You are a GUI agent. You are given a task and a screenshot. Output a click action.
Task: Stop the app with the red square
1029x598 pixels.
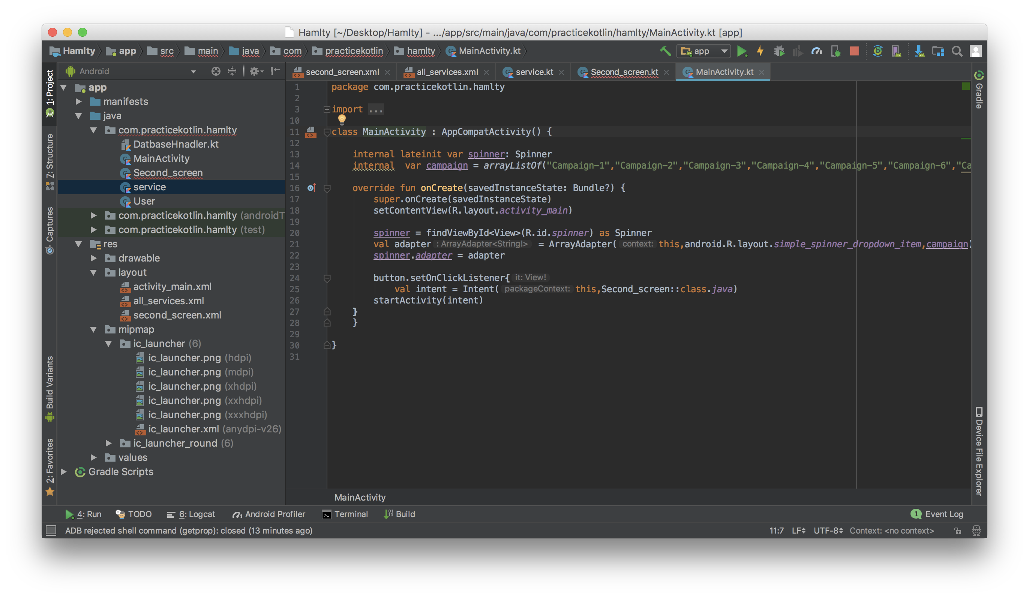pyautogui.click(x=854, y=51)
